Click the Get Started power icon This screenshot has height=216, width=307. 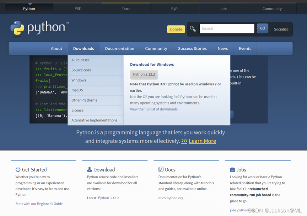pos(18,169)
